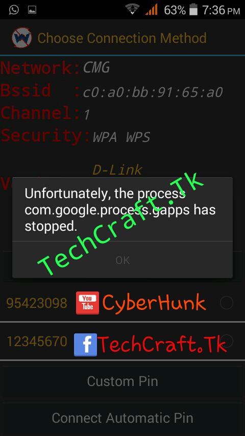Select radio button for pin 95423098
Image resolution: width=245 pixels, height=436 pixels.
(x=226, y=303)
